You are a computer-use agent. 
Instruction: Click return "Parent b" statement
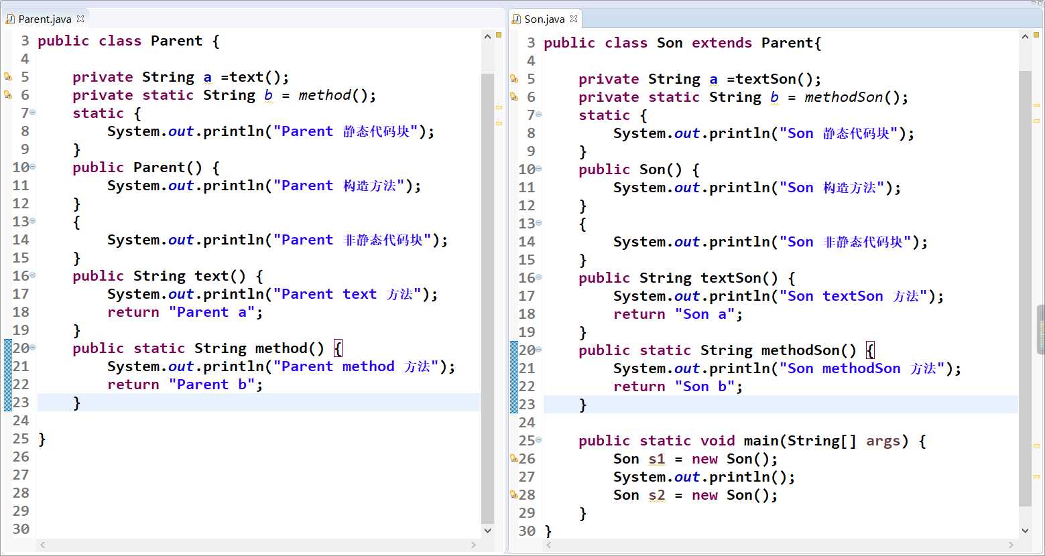(x=185, y=385)
